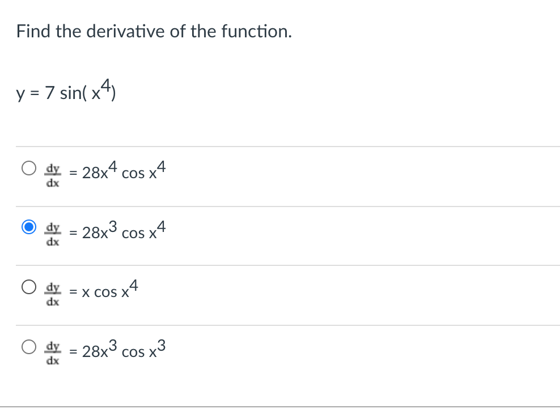Select the first answer radio button
Image resolution: width=560 pixels, height=413 pixels.
tap(28, 167)
